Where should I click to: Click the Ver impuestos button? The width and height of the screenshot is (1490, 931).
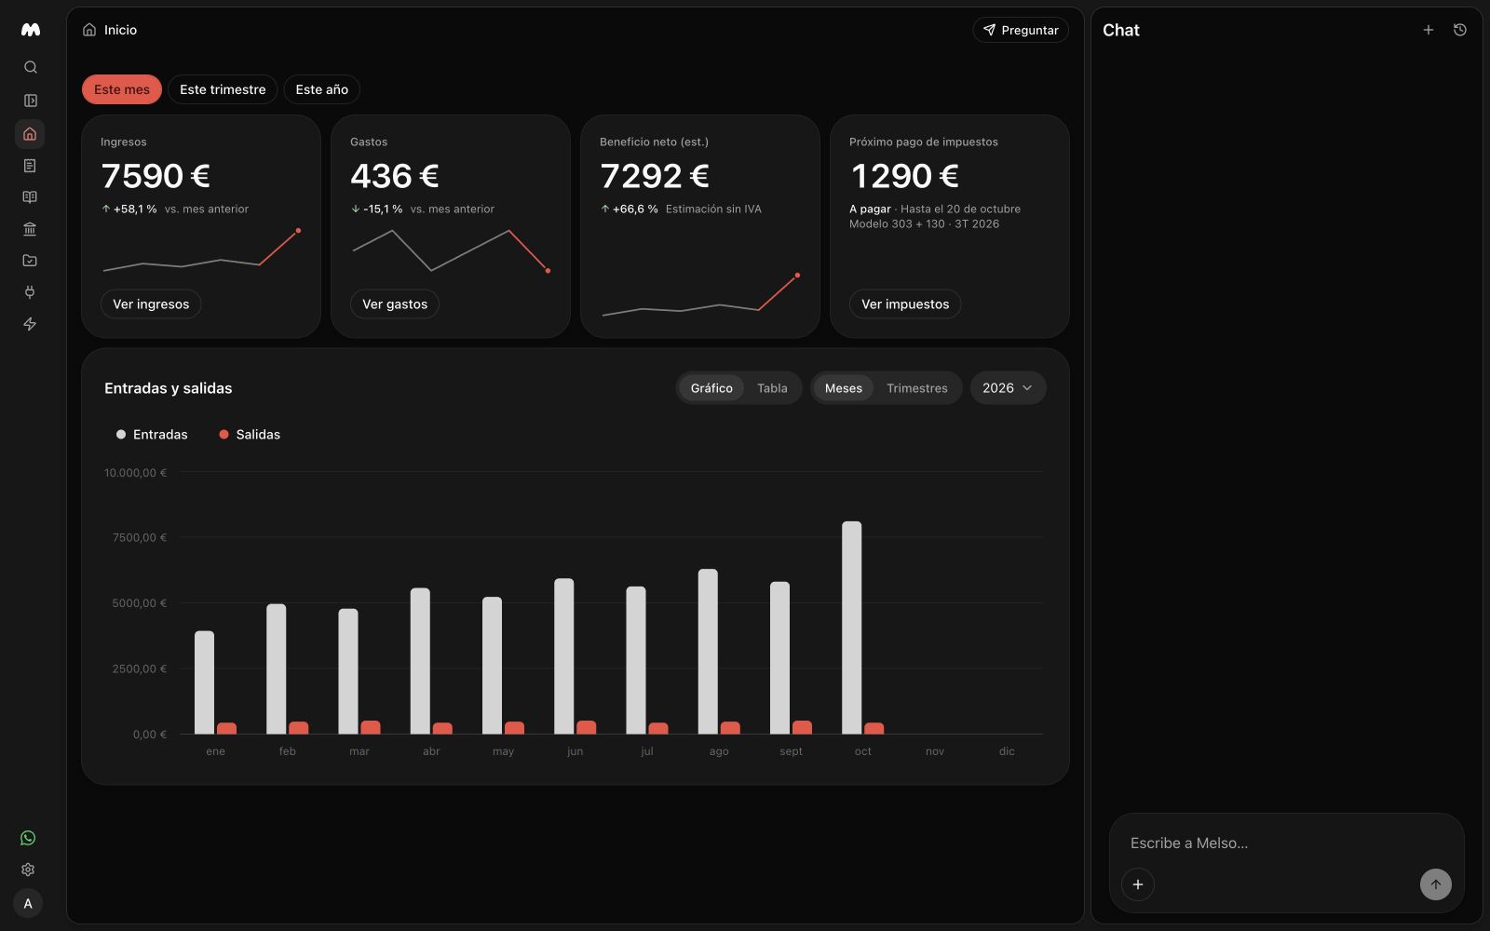coord(905,304)
